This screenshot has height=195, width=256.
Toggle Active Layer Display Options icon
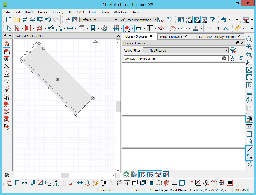pos(205,20)
